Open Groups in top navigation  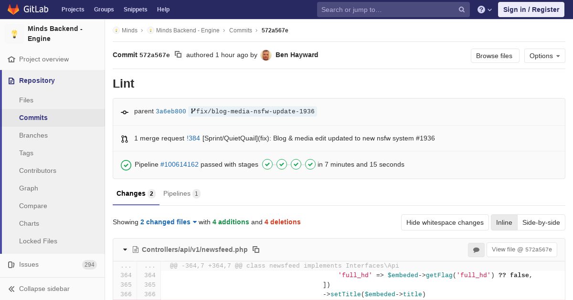104,10
